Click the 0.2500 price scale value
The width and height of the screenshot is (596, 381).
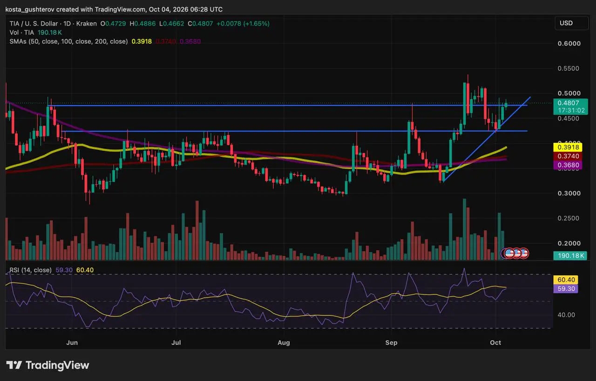pos(569,218)
